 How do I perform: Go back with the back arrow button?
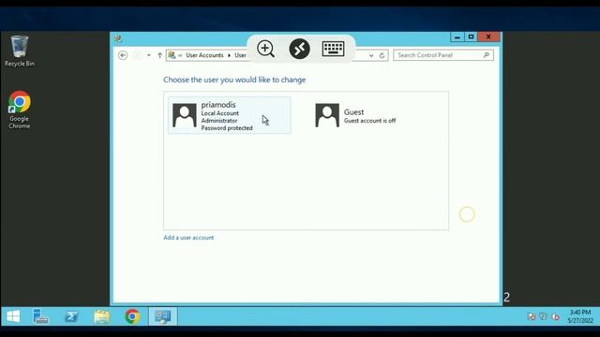pyautogui.click(x=123, y=55)
